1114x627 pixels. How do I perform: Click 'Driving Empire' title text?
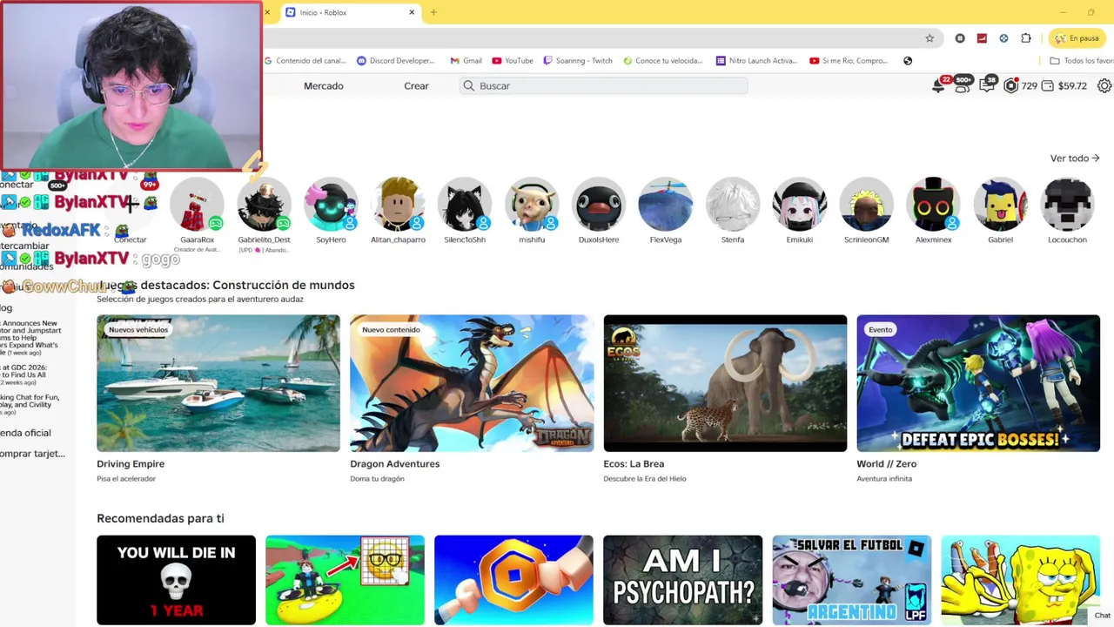[131, 464]
